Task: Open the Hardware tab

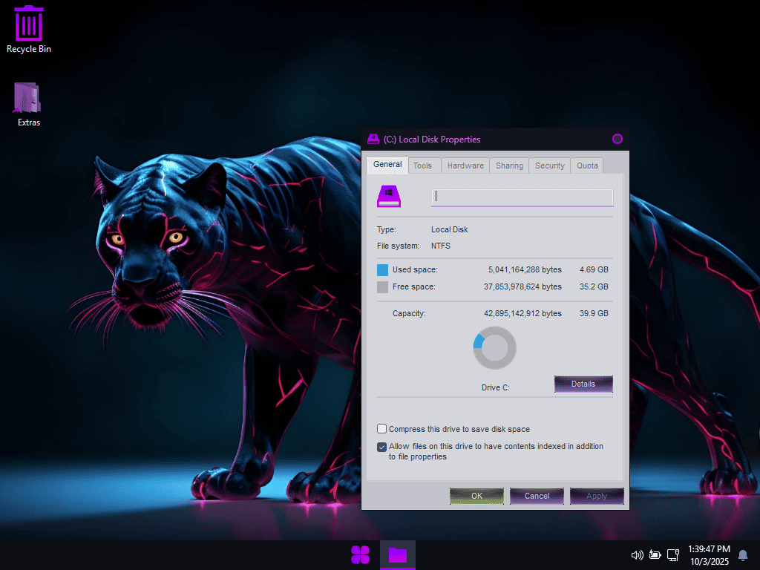Action: [x=465, y=166]
